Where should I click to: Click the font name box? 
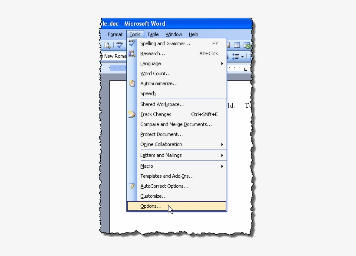pyautogui.click(x=115, y=56)
